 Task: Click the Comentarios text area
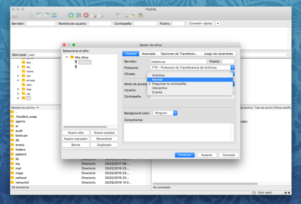point(179,132)
